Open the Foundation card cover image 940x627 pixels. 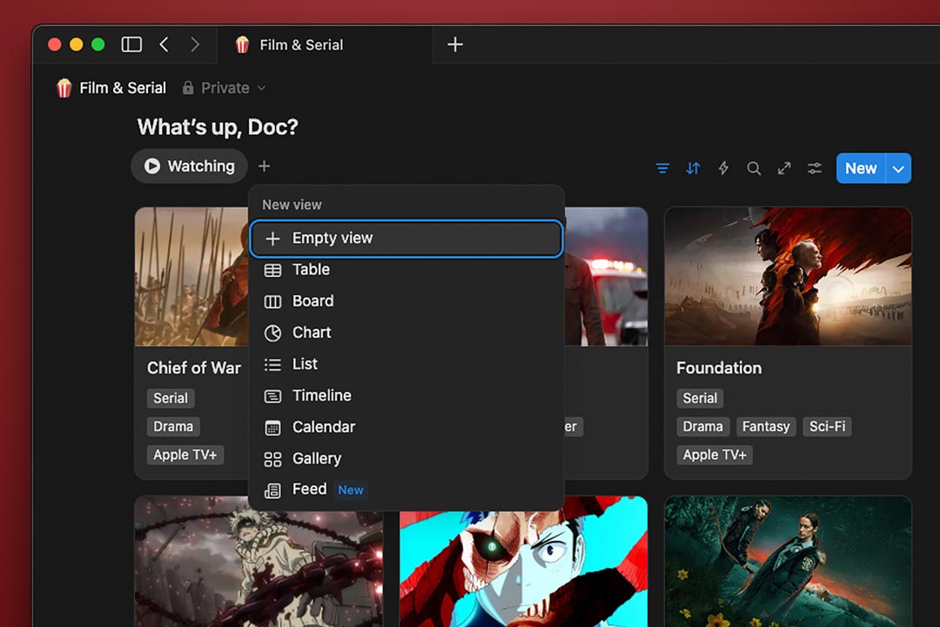[x=788, y=277]
